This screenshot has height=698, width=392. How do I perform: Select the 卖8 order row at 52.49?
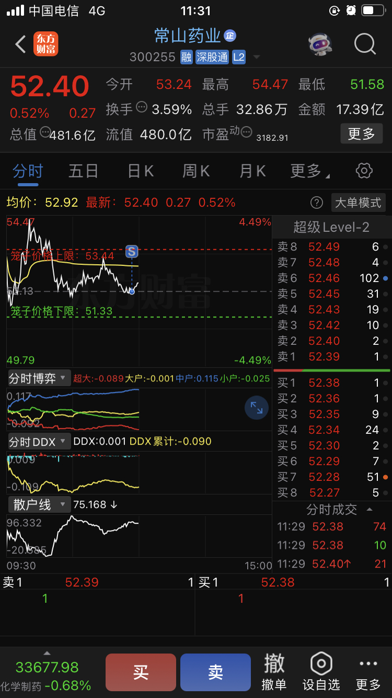[x=331, y=247]
